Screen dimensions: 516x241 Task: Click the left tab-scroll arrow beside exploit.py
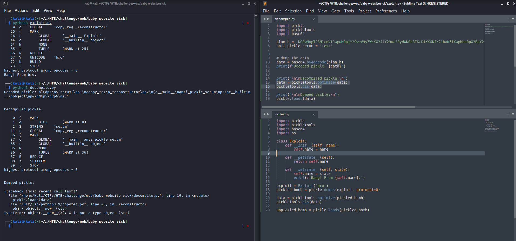264,114
